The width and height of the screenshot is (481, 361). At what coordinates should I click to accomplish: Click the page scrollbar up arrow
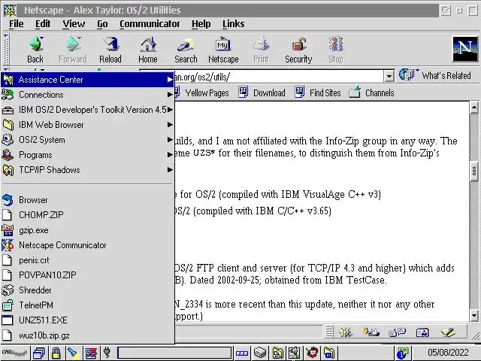[x=474, y=108]
